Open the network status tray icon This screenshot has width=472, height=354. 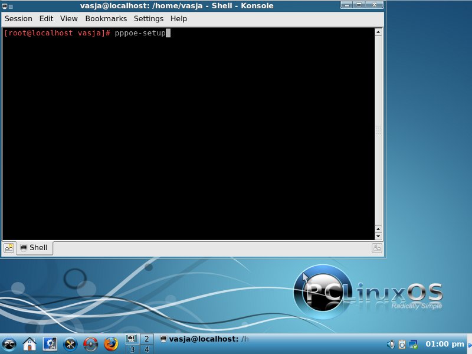(x=414, y=344)
